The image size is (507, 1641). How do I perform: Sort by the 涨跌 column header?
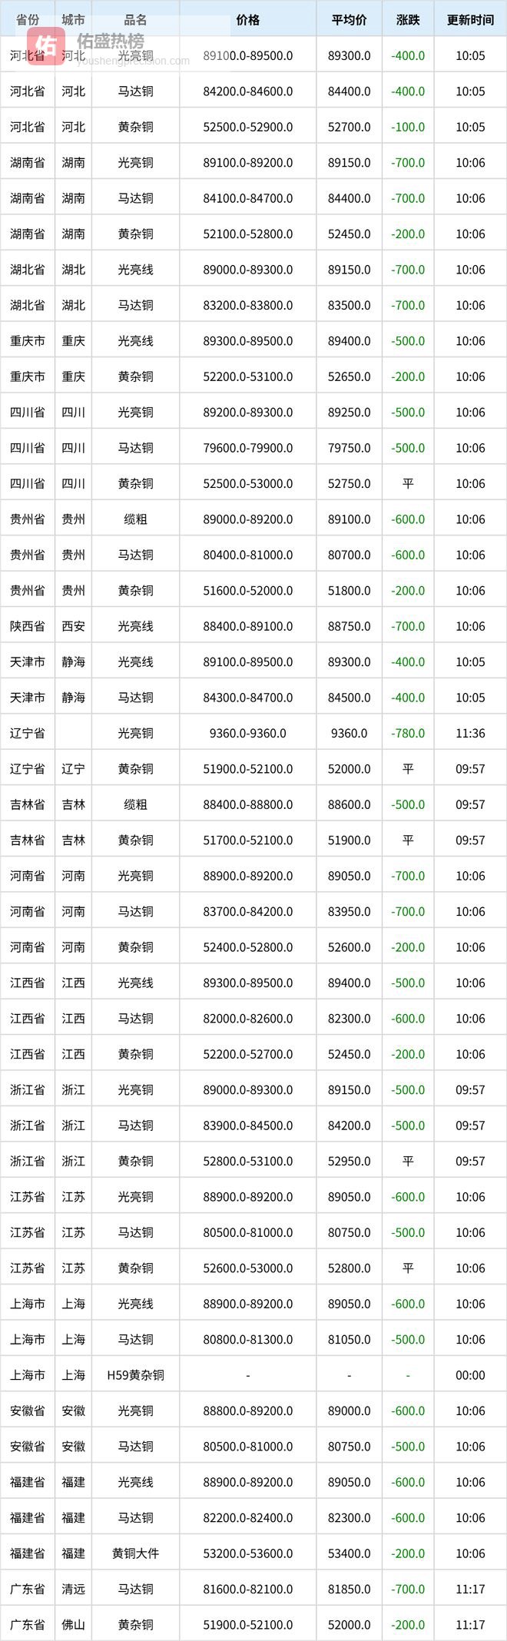coord(408,20)
